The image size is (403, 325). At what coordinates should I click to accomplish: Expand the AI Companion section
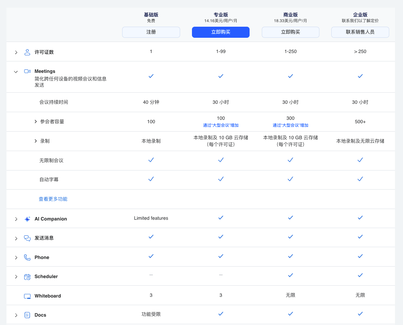point(16,219)
